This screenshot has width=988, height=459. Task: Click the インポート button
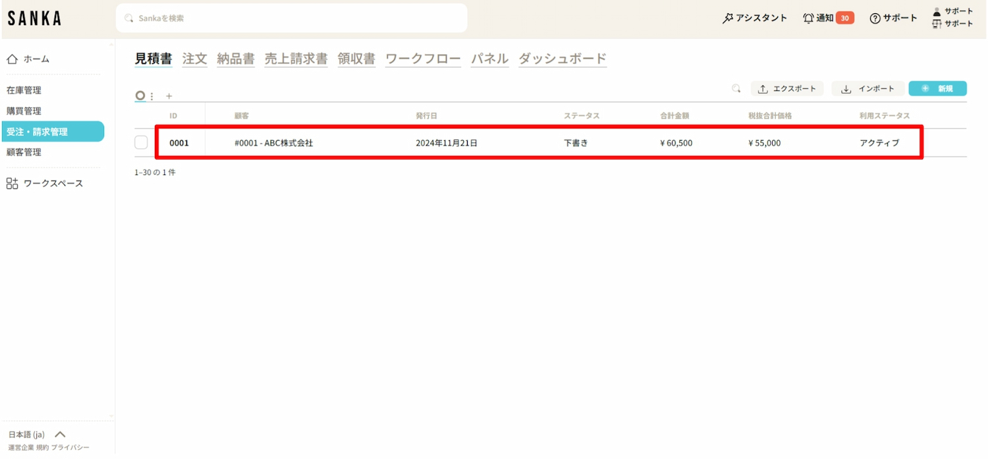[x=868, y=89]
